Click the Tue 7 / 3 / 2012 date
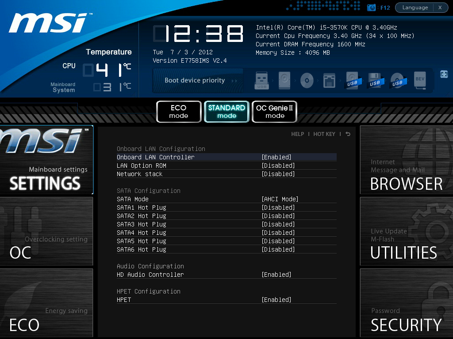This screenshot has width=453, height=339. pos(183,52)
